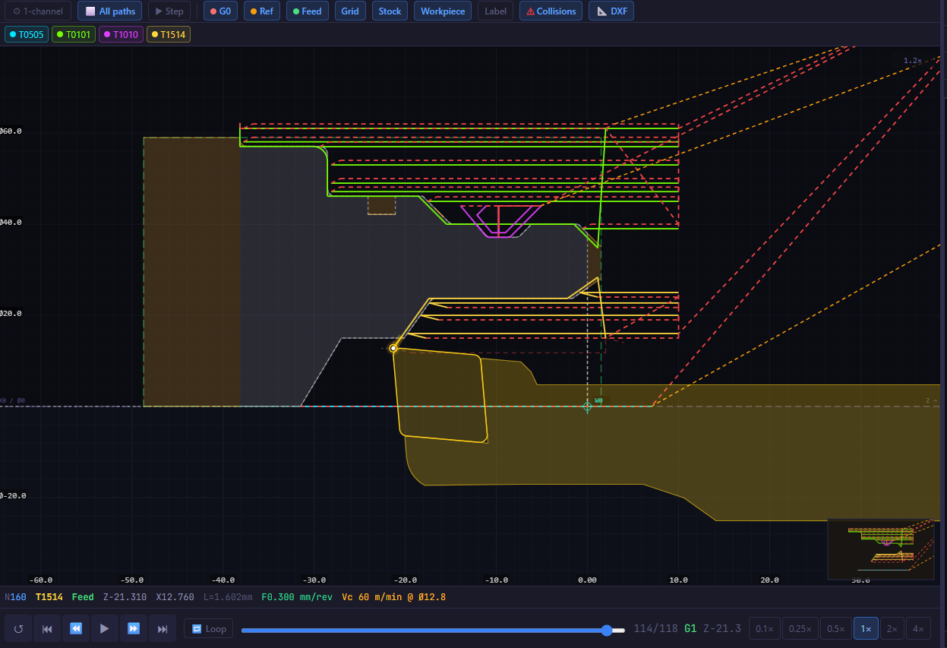Click the Ø40.0 axis label

11,222
